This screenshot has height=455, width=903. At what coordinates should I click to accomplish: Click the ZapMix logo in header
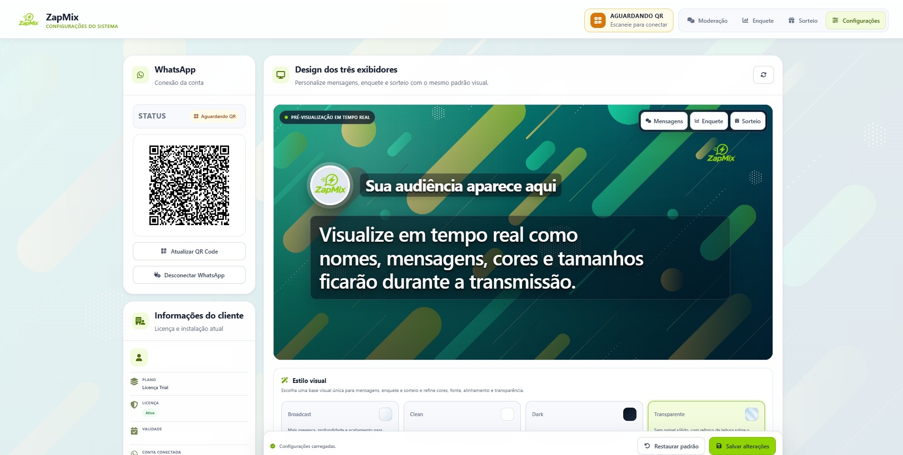point(28,20)
